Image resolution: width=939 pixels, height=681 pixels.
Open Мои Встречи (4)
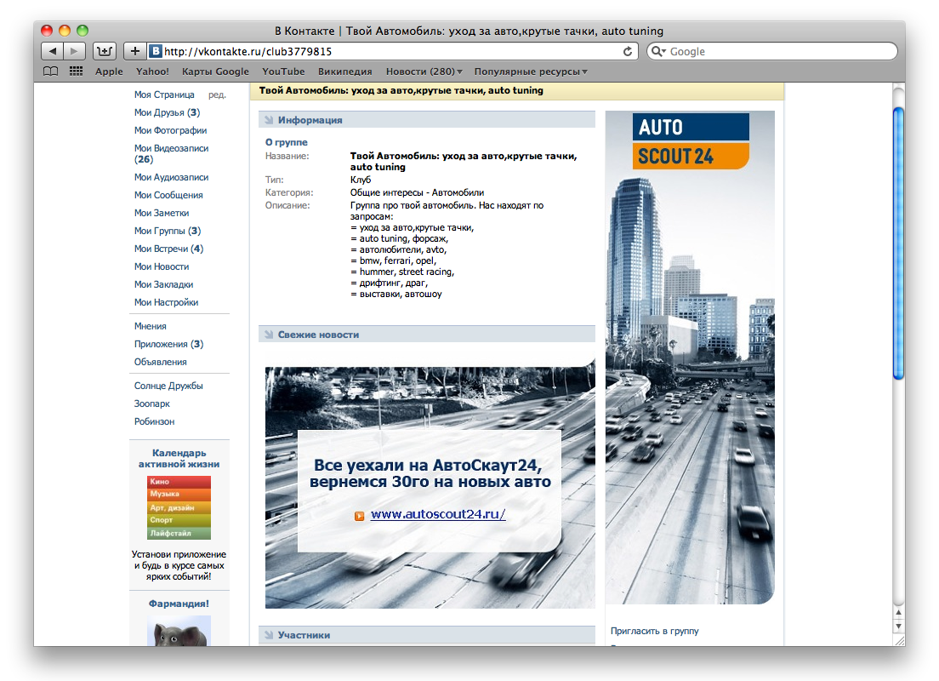[169, 249]
